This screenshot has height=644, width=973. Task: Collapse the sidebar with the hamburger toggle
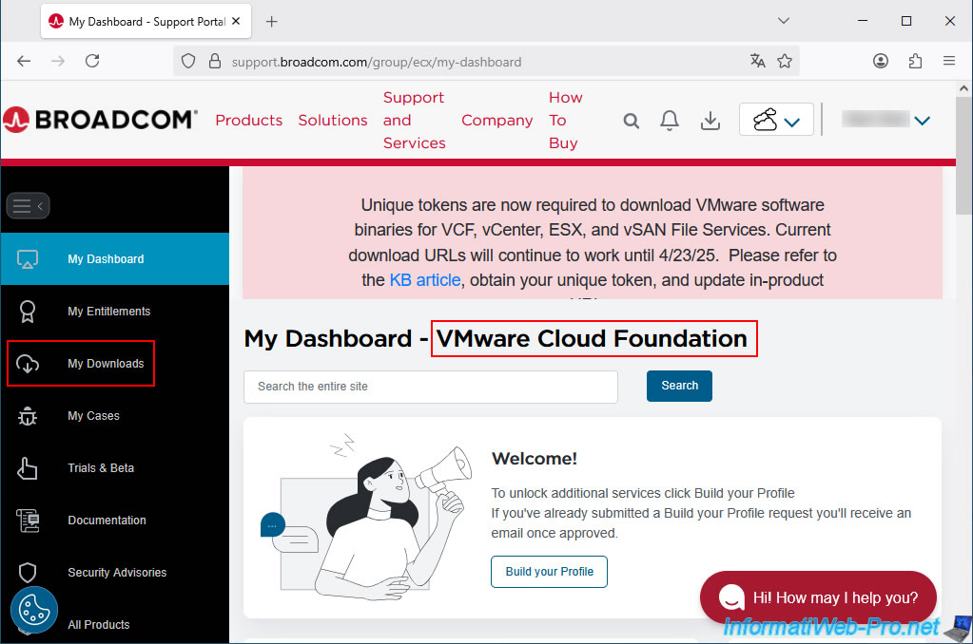point(28,205)
